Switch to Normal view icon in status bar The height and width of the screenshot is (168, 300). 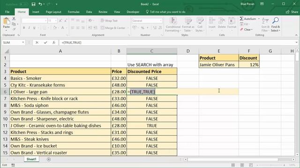pos(233,165)
